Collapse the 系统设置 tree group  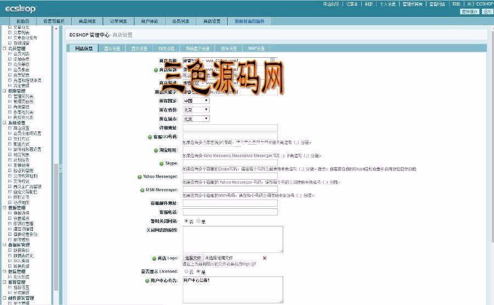(4, 123)
